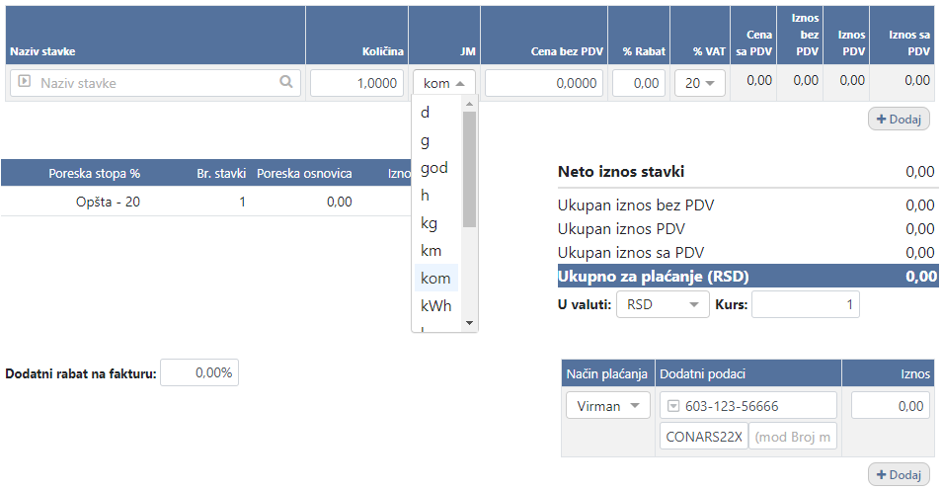
Task: Click the Količina column header
Action: click(x=356, y=36)
